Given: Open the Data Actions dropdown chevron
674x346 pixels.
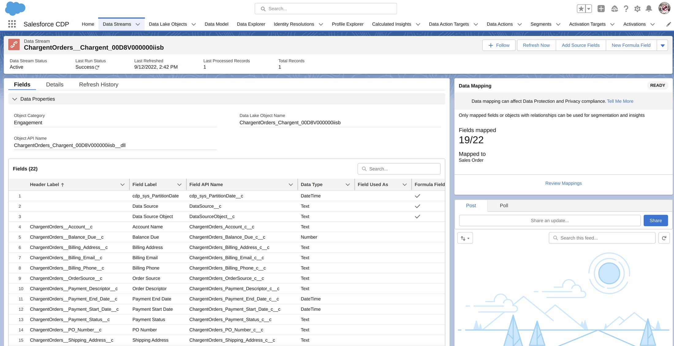Looking at the screenshot, I should (520, 24).
